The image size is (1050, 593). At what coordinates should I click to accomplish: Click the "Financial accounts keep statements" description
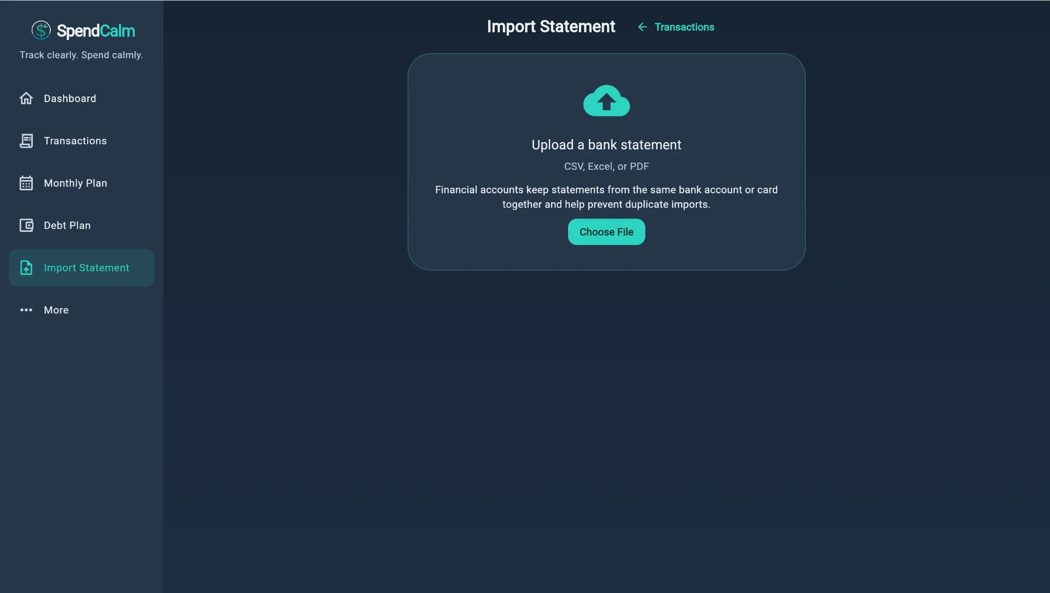[x=607, y=197]
